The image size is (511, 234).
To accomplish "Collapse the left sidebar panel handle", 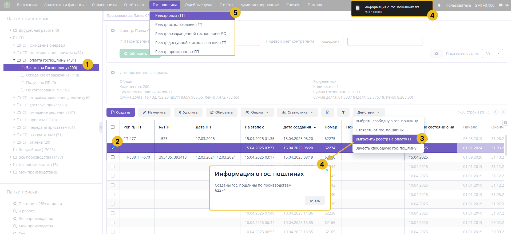I will tap(101, 127).
